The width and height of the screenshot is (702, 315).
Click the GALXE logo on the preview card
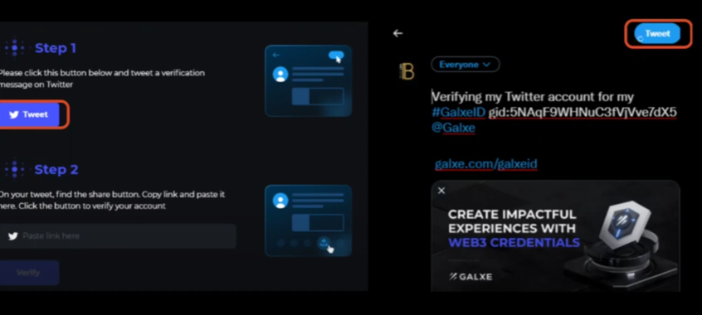coord(470,277)
